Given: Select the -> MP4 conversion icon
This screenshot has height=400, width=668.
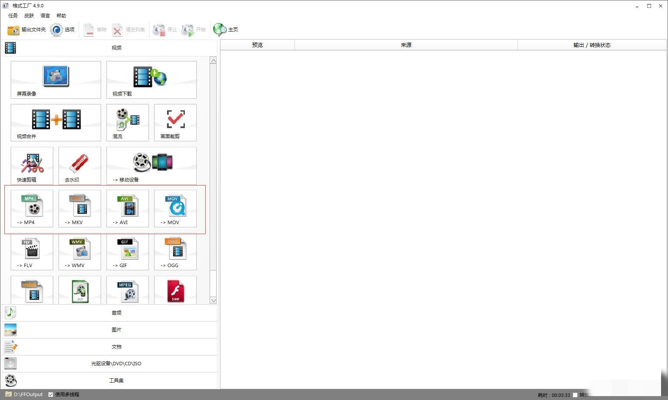Looking at the screenshot, I should click(x=32, y=208).
